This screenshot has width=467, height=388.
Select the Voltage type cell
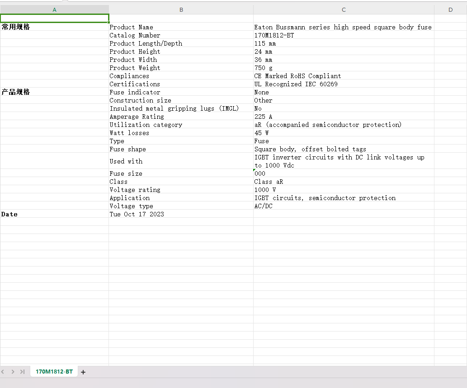point(181,206)
